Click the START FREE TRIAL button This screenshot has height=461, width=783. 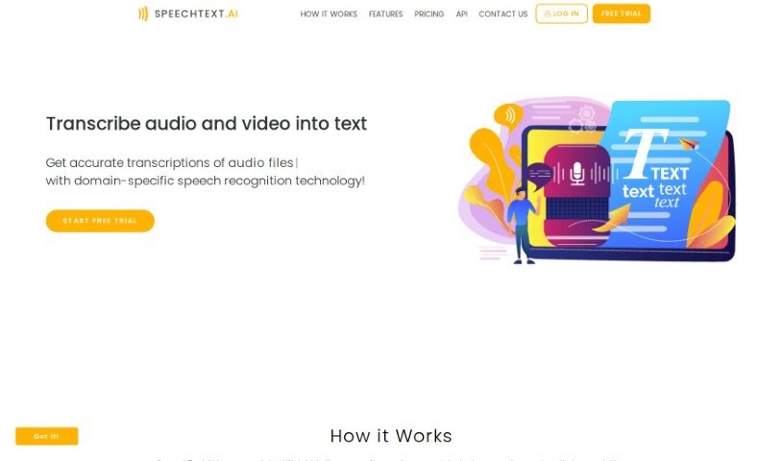100,221
